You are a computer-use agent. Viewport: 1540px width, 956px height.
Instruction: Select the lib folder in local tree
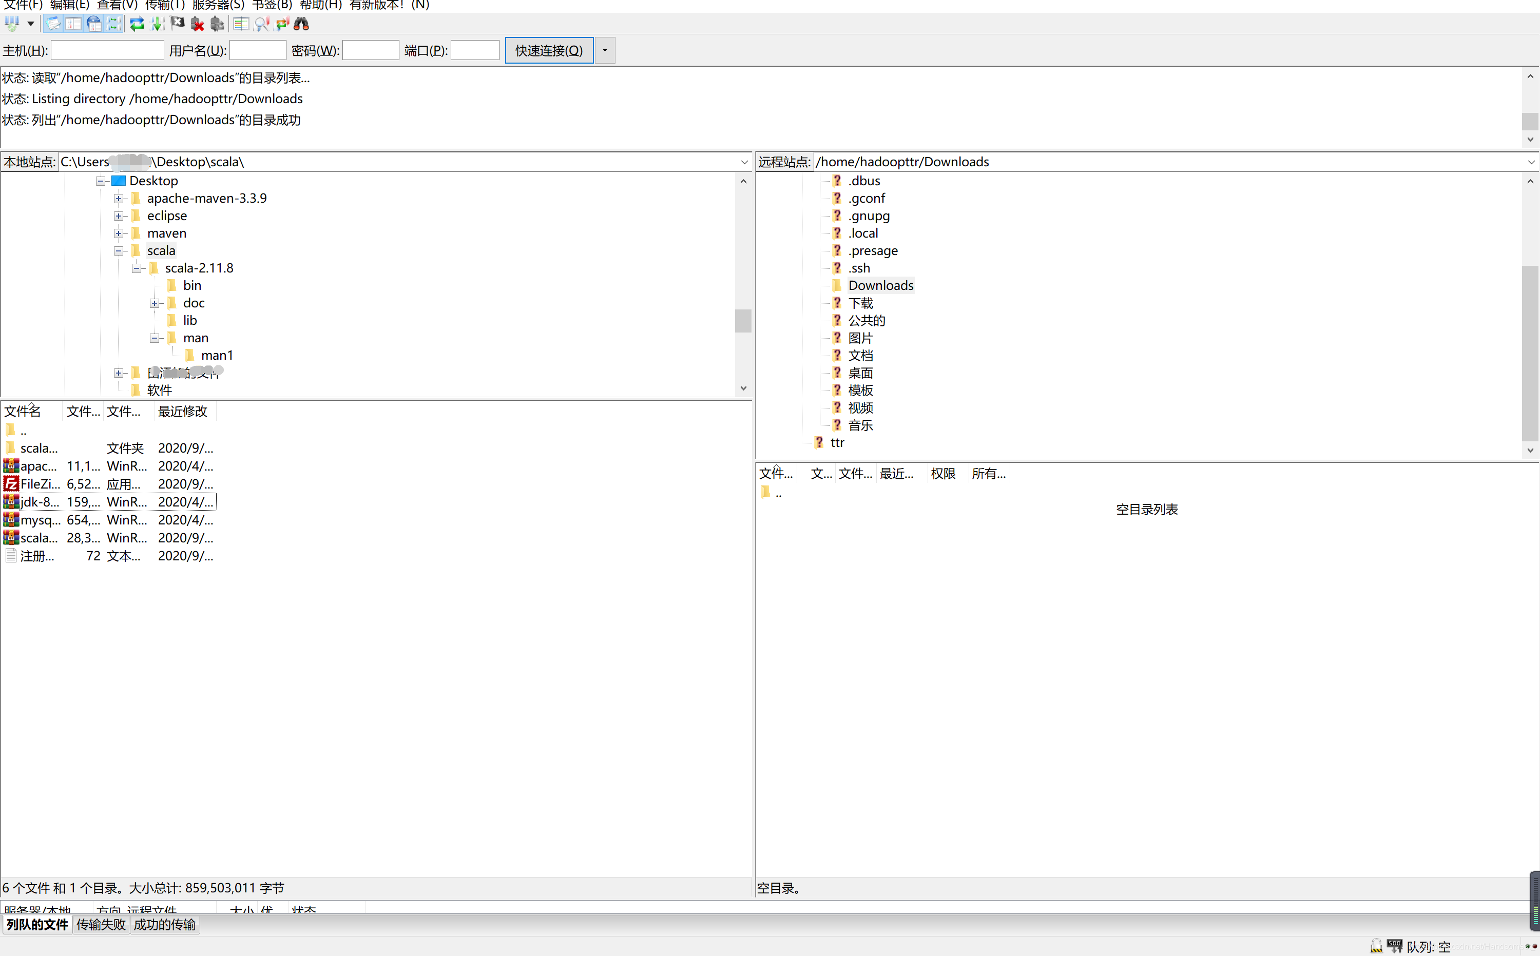tap(190, 321)
